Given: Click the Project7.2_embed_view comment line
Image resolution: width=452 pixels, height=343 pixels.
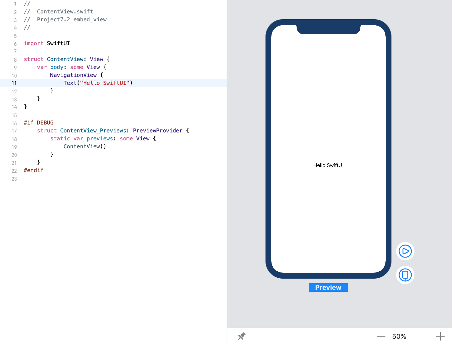Looking at the screenshot, I should [x=65, y=20].
